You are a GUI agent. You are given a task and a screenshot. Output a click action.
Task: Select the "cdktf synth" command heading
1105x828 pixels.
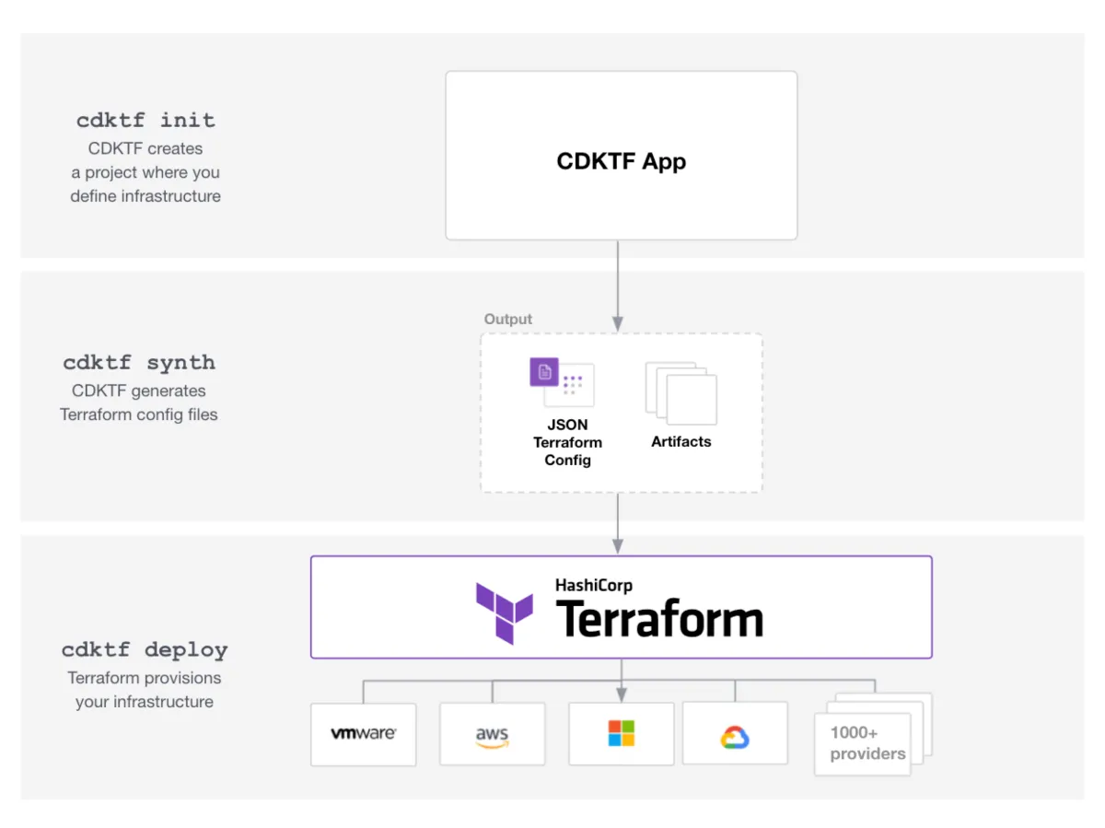click(139, 362)
